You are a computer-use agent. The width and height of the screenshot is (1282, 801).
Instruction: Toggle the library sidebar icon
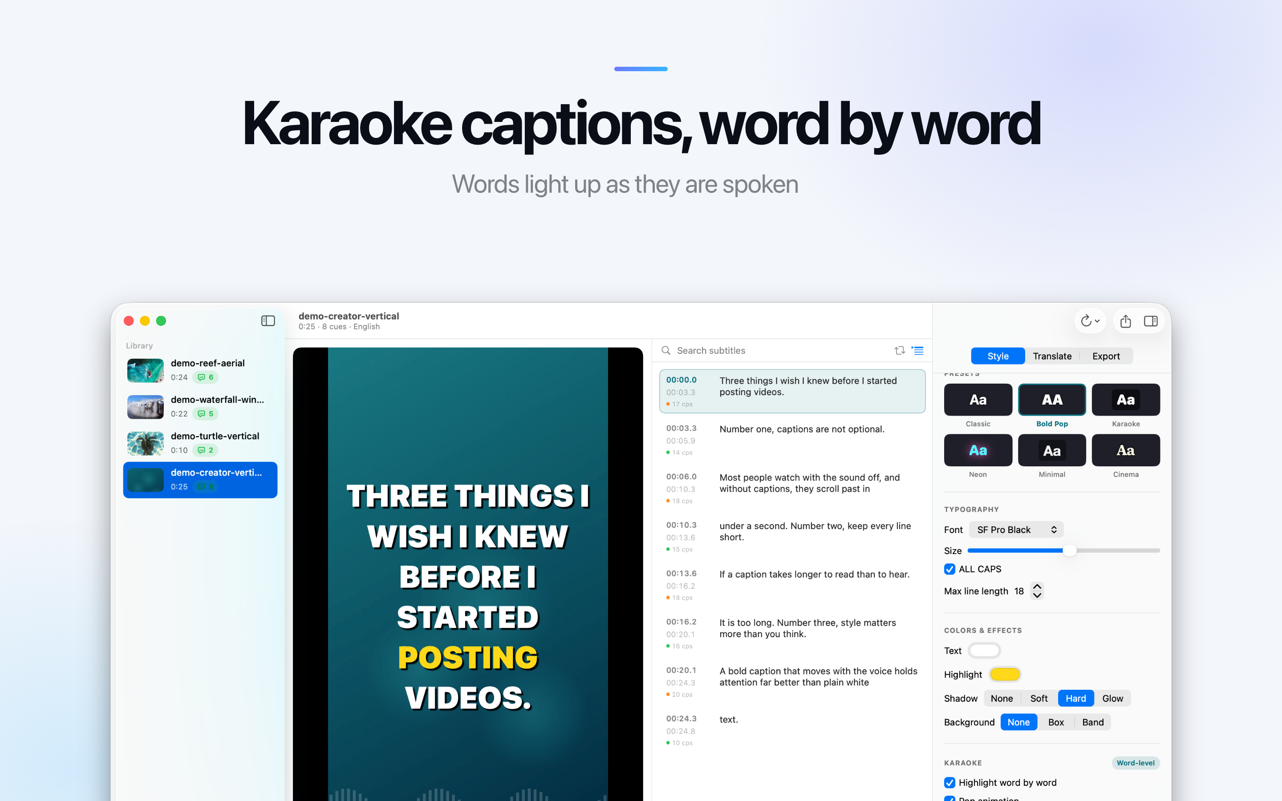tap(268, 321)
